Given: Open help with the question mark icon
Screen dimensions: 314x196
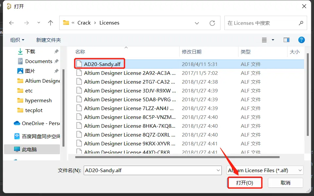Looking at the screenshot, I should click(301, 40).
